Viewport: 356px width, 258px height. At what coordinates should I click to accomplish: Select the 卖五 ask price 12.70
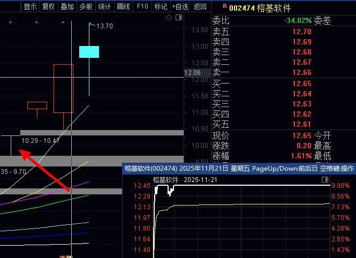[302, 32]
